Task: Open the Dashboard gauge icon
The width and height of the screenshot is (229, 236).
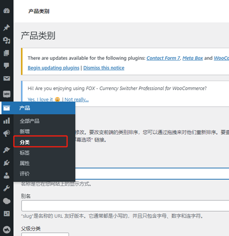Action: pos(7,11)
